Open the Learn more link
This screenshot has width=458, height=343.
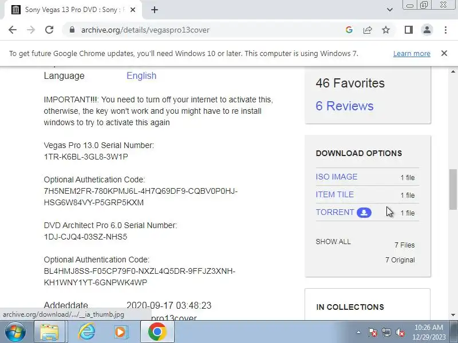pyautogui.click(x=412, y=54)
